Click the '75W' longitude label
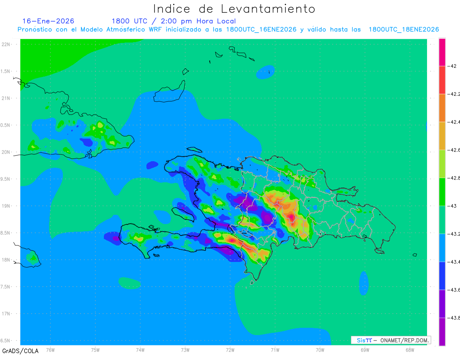The image size is (460, 355). pyautogui.click(x=95, y=350)
